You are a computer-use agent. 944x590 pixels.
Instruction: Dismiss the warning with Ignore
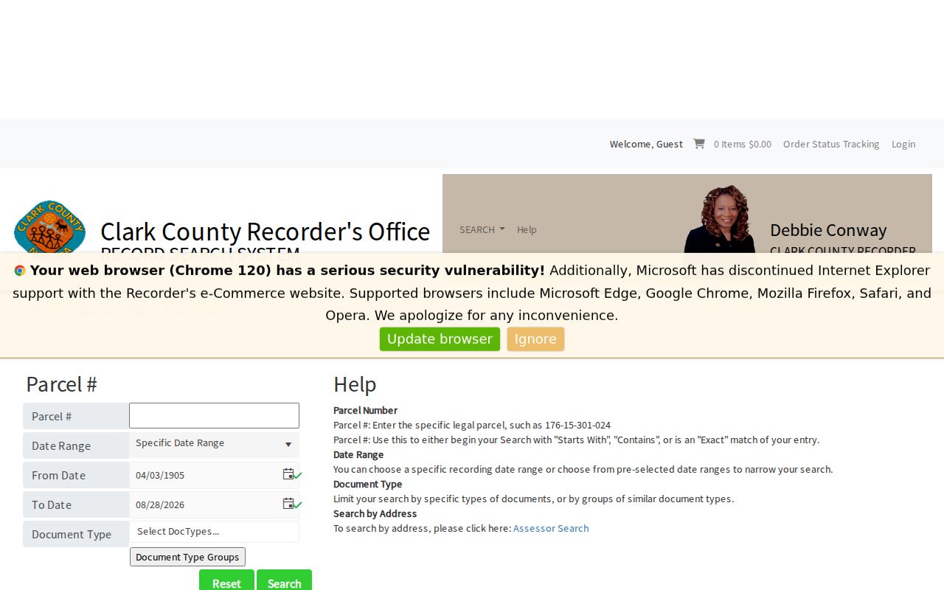click(535, 339)
